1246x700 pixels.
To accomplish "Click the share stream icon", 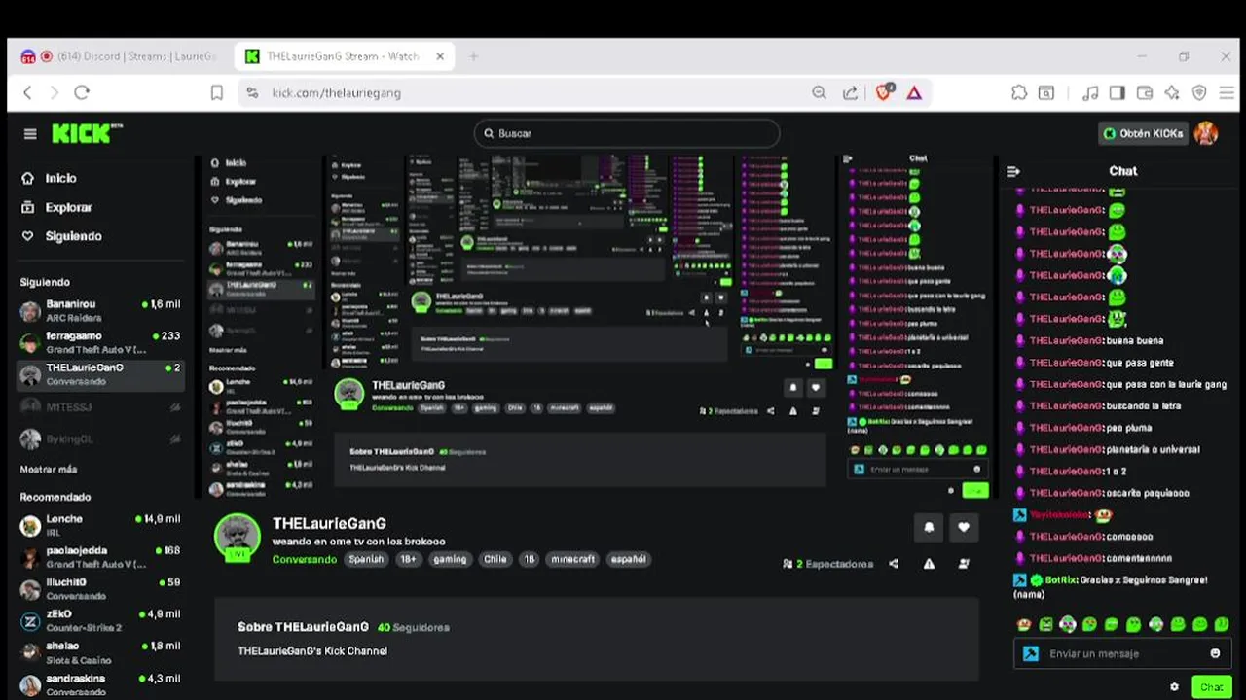I will [894, 564].
